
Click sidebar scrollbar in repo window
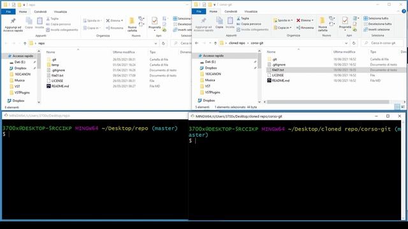click(x=39, y=61)
